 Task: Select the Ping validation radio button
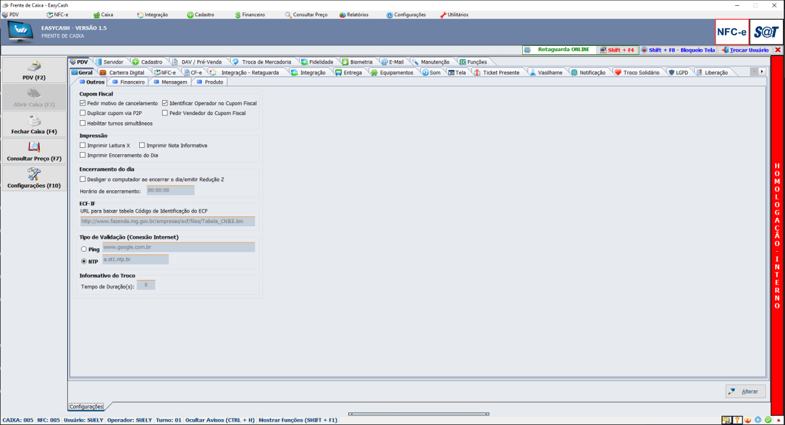[83, 249]
